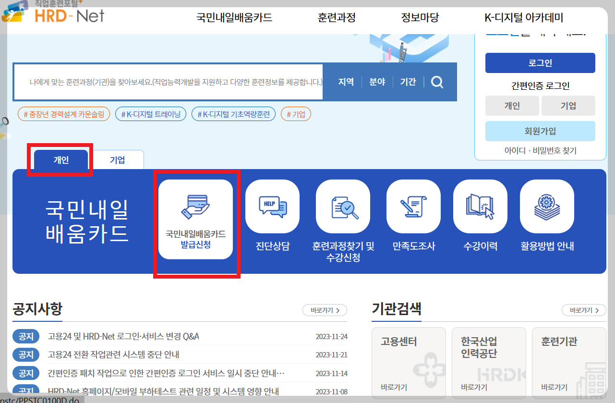The image size is (615, 403).
Task: Open 국민내일배움카드 발급신청 card icon
Action: pyautogui.click(x=195, y=220)
